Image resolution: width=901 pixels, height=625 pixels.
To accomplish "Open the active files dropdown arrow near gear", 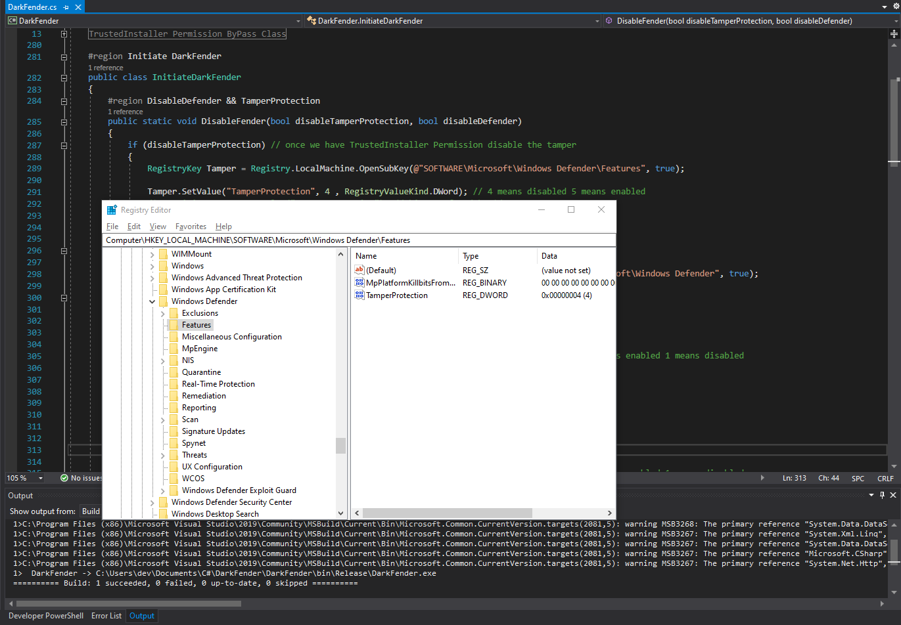I will [885, 7].
